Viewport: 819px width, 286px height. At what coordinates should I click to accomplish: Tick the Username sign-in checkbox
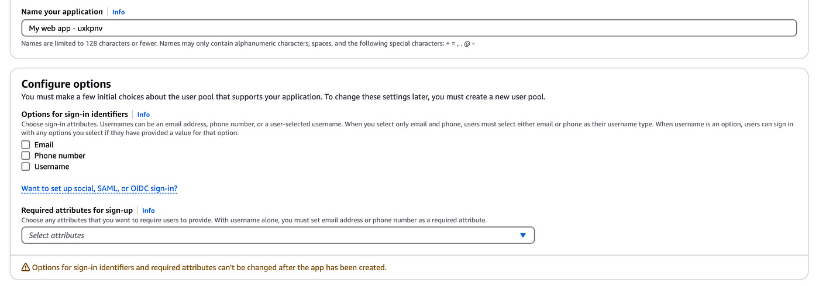tap(26, 167)
